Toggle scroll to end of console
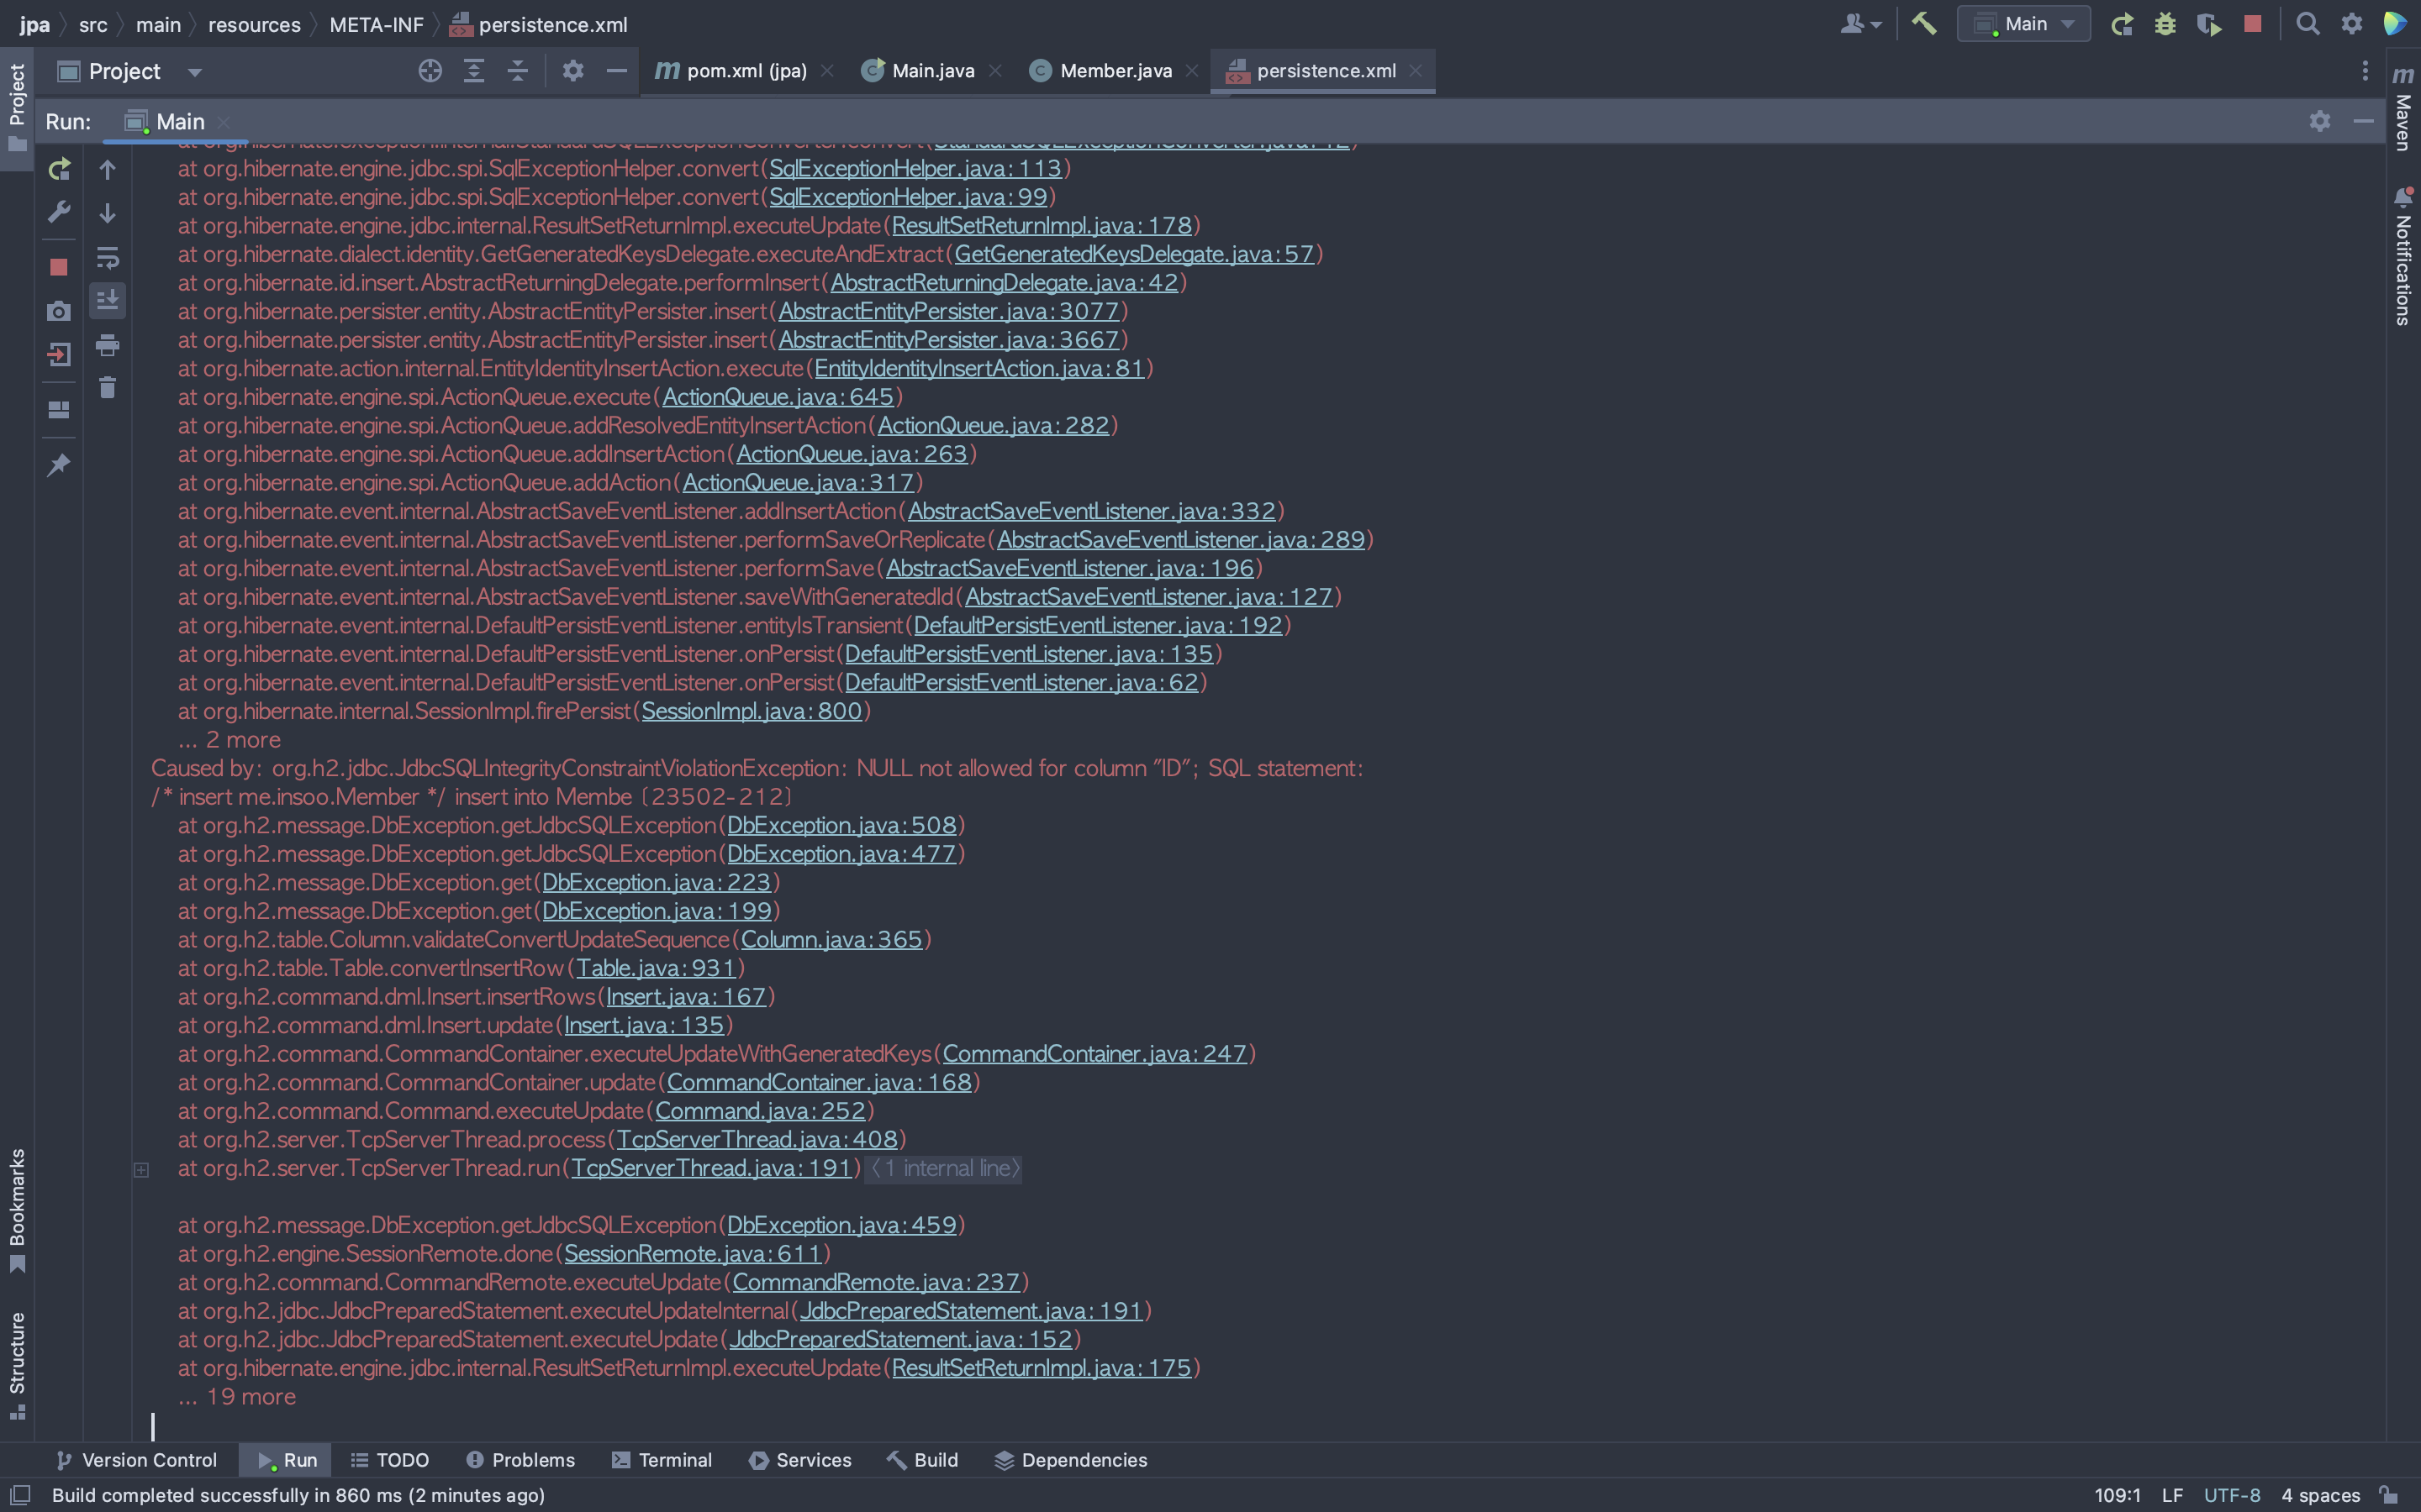The height and width of the screenshot is (1512, 2421). coord(107,299)
